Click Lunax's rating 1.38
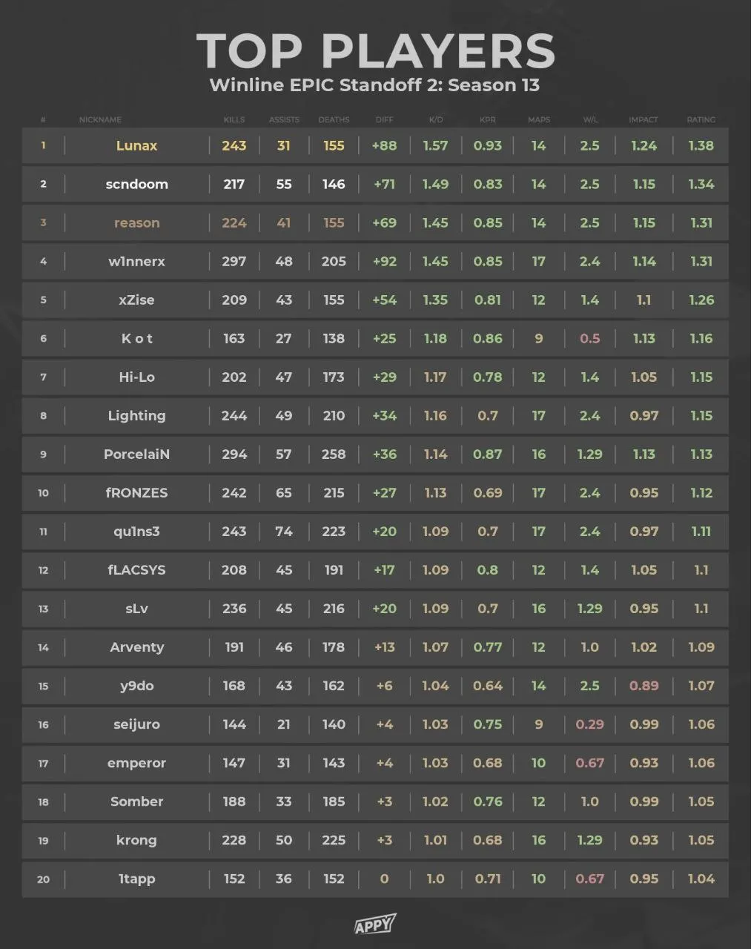 (x=701, y=145)
